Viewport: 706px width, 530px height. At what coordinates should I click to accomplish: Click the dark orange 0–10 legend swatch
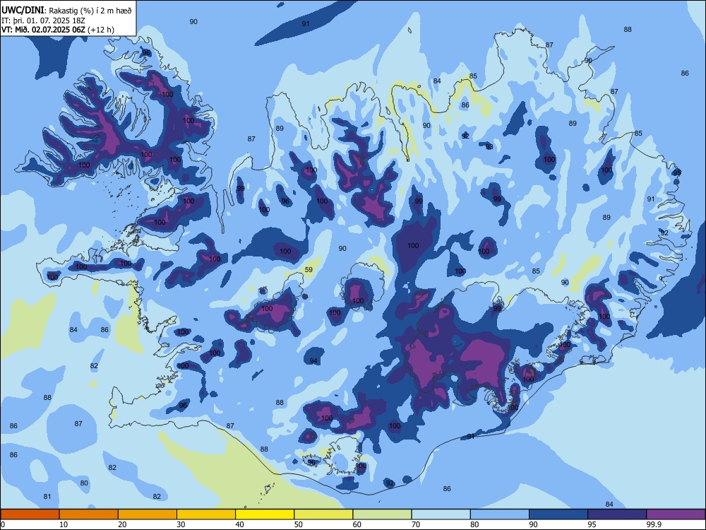[x=30, y=514]
